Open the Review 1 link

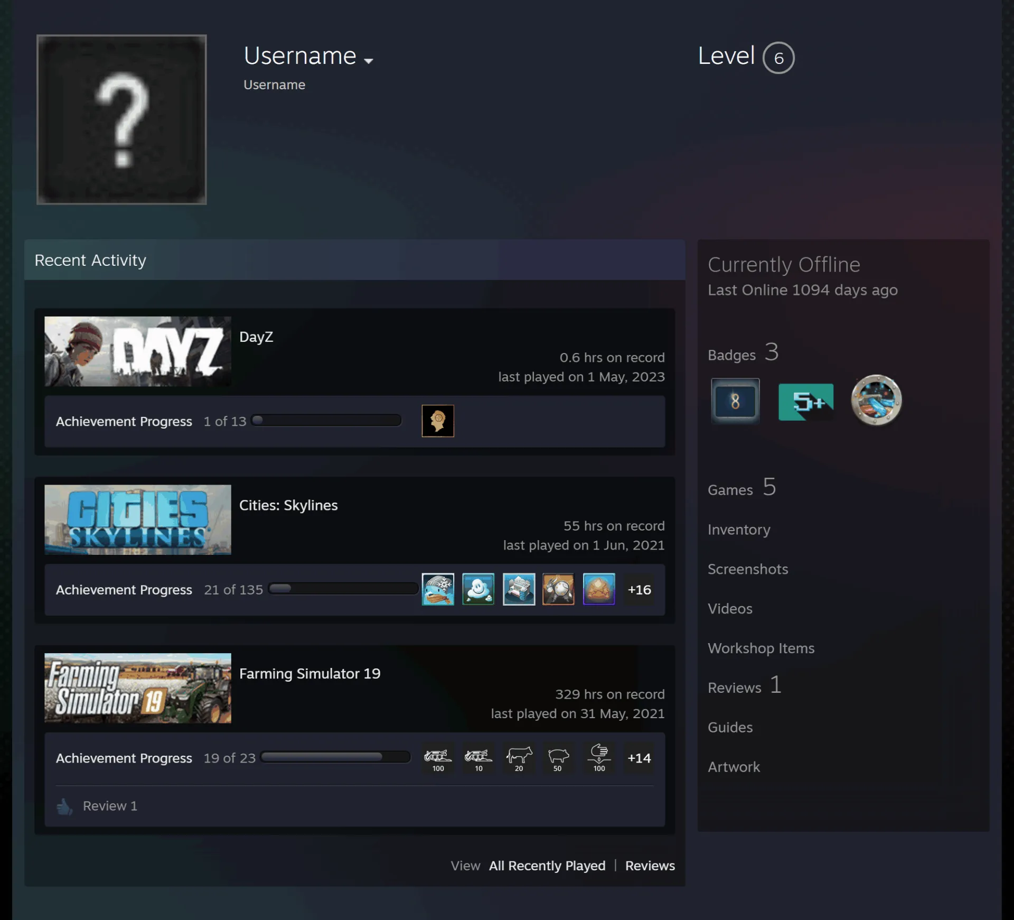tap(110, 806)
